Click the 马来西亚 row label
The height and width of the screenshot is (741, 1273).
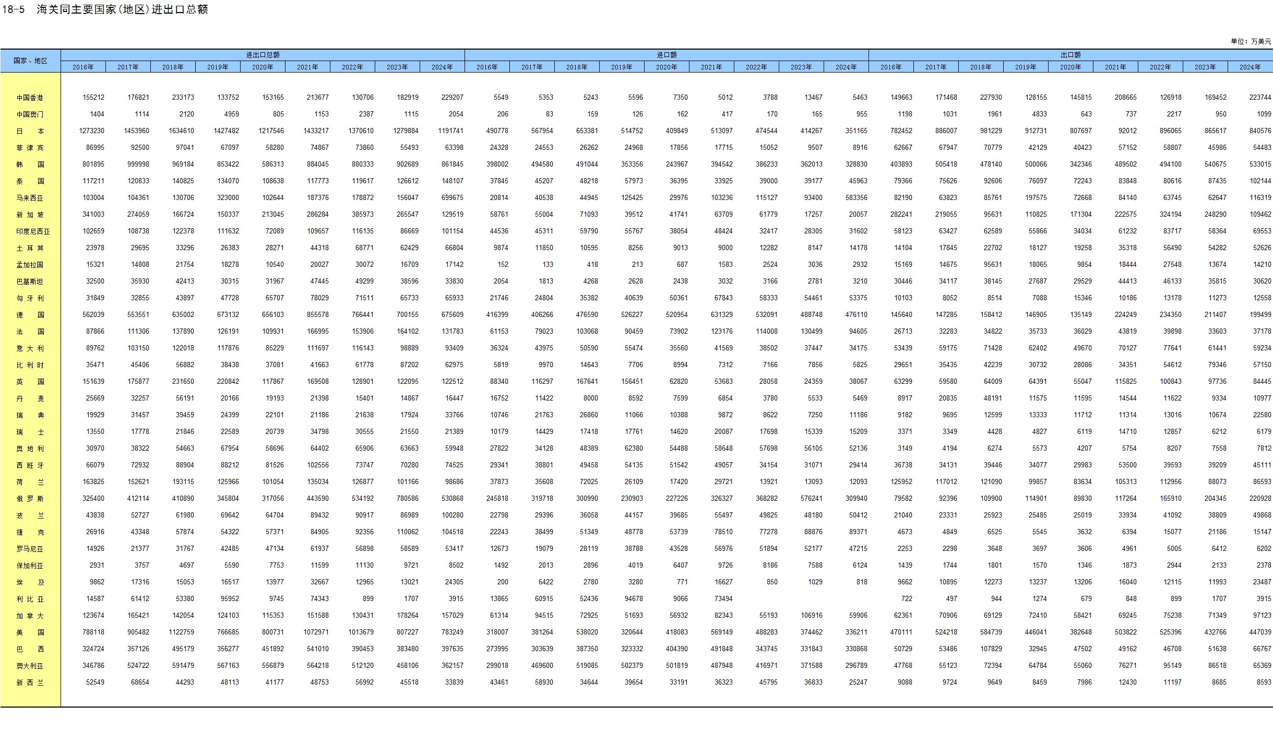30,198
